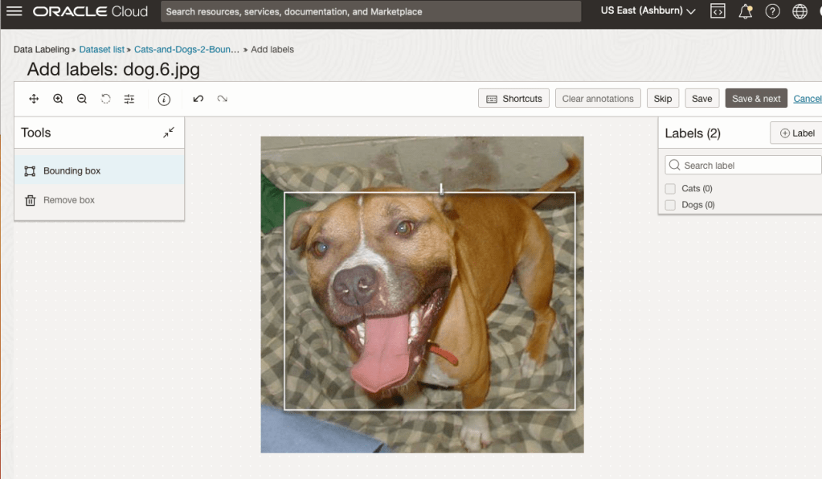Click the Search label input field
822x479 pixels.
click(x=747, y=166)
